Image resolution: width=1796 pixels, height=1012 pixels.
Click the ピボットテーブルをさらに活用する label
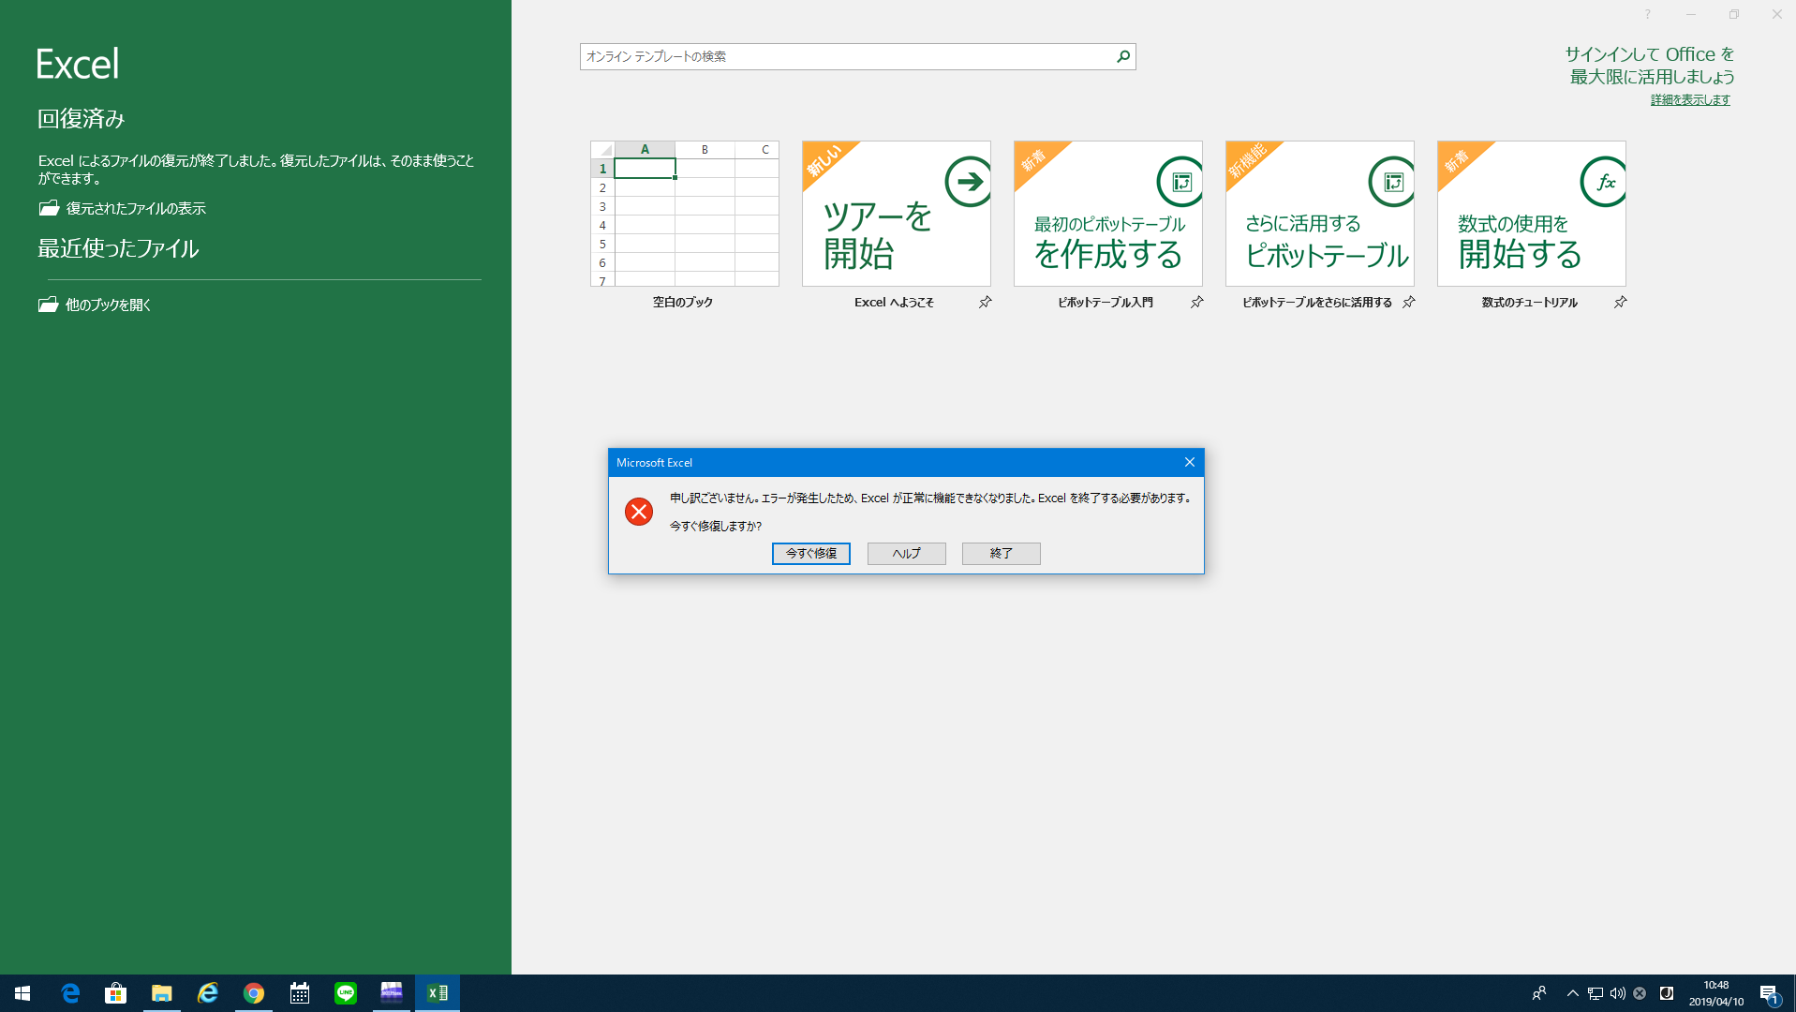(x=1317, y=302)
